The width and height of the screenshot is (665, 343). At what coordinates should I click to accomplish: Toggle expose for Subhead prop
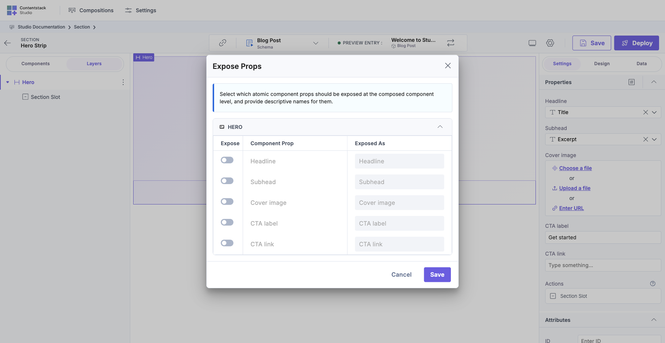click(x=227, y=181)
